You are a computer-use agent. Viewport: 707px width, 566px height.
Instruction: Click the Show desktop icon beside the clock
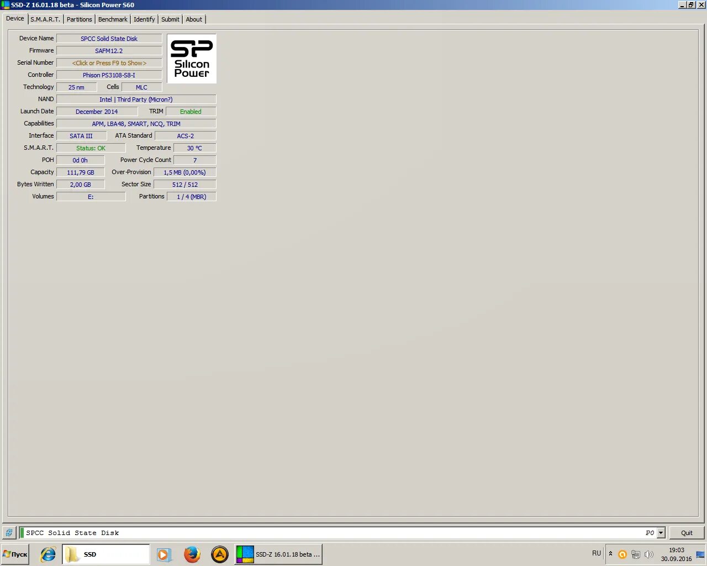click(x=700, y=554)
